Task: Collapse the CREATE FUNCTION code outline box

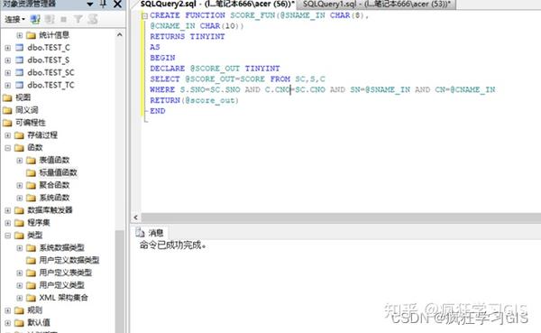Action: (145, 15)
